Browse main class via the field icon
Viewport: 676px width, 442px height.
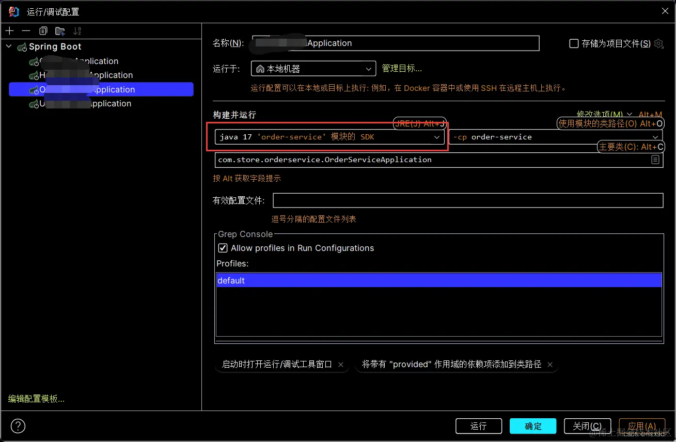pyautogui.click(x=655, y=160)
